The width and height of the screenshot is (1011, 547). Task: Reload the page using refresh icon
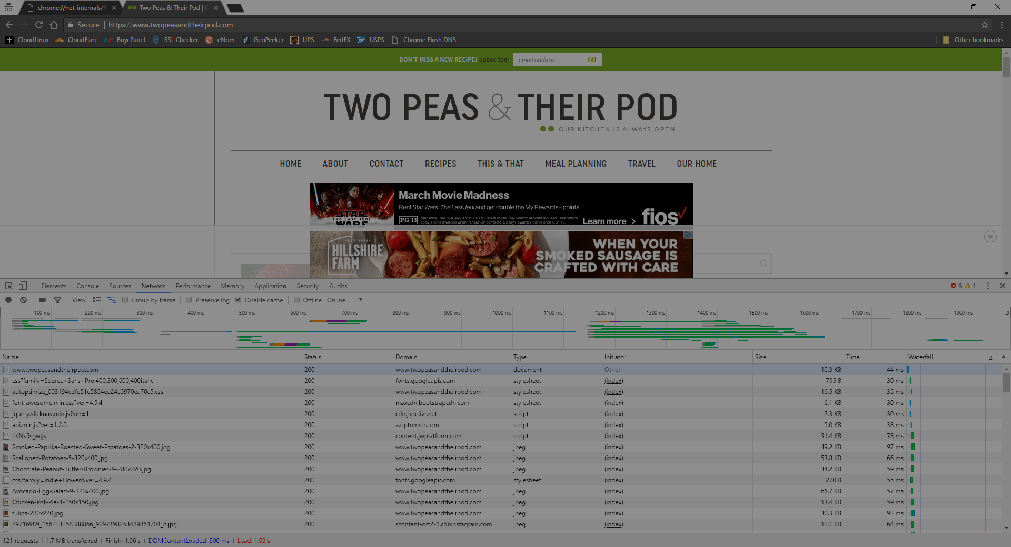coord(38,25)
